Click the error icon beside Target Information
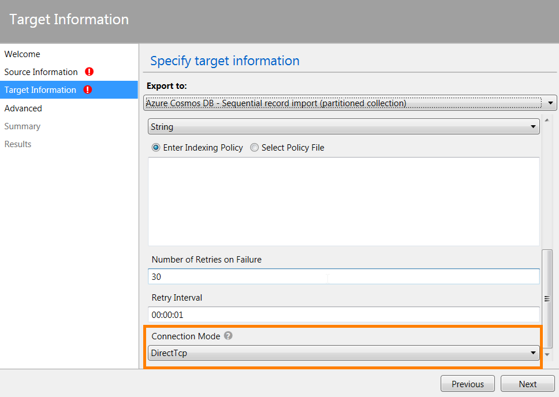 [87, 90]
